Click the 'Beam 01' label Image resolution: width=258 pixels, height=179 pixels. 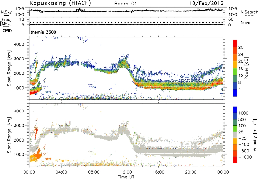(125, 4)
